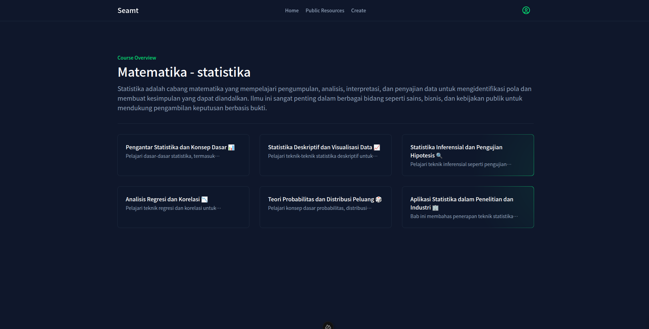649x329 pixels.
Task: Open Statistika Inferensial dan Pengujian Hipotesis title
Action: pos(456,148)
